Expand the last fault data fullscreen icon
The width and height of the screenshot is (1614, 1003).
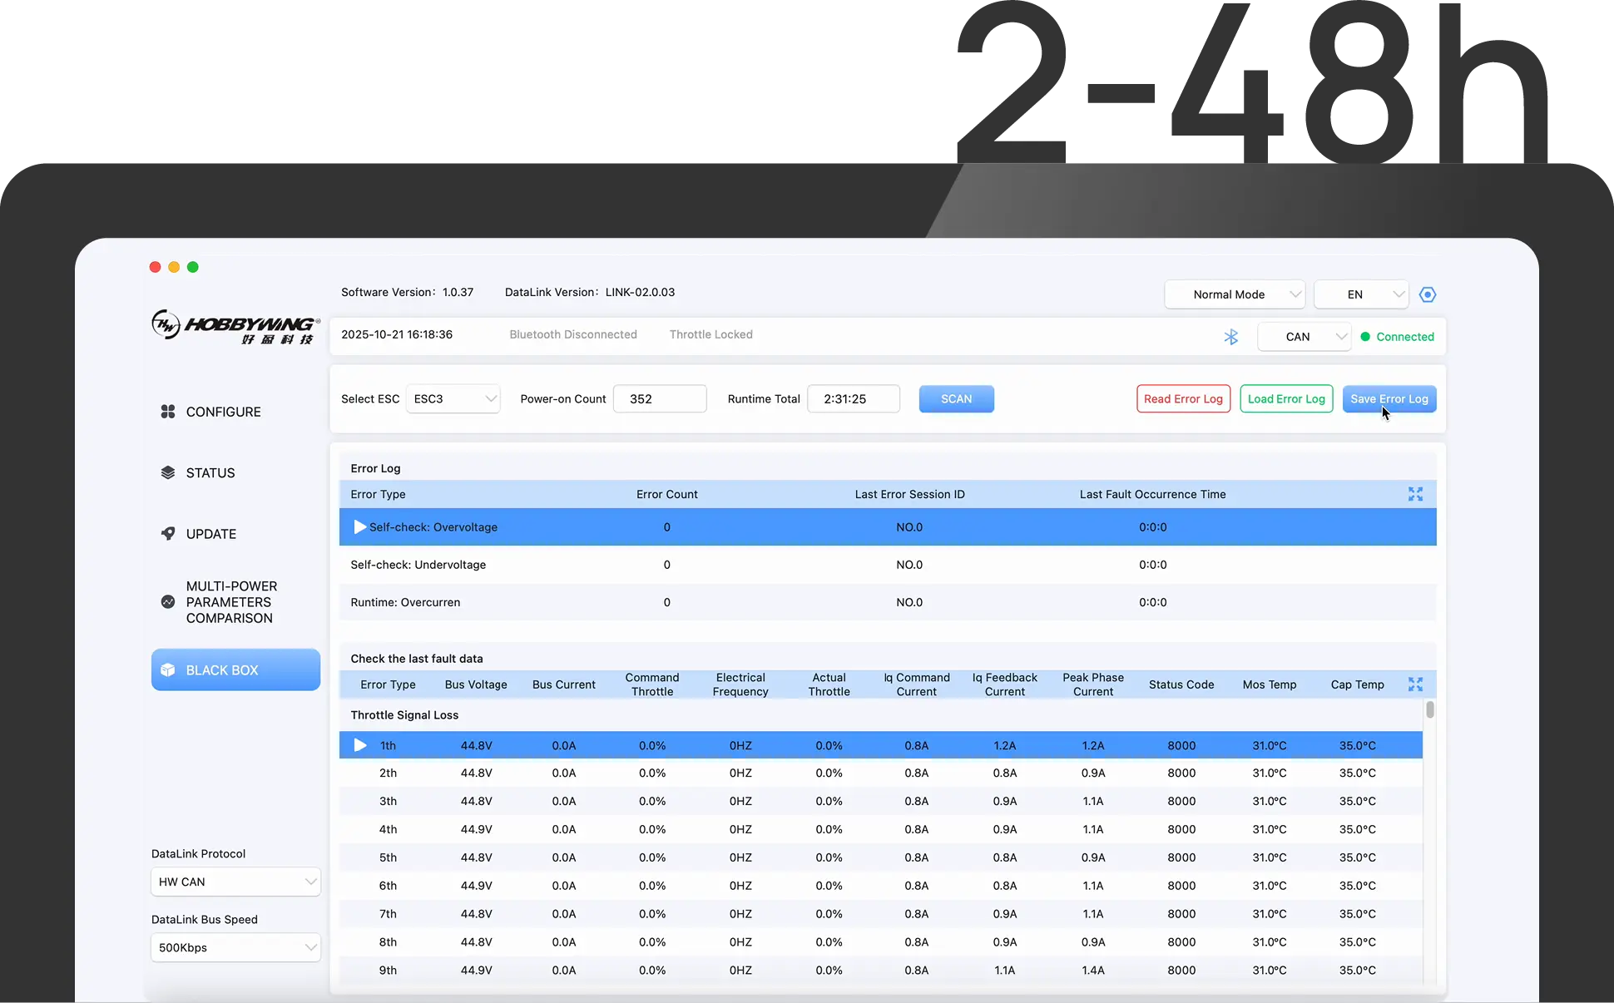click(x=1415, y=684)
